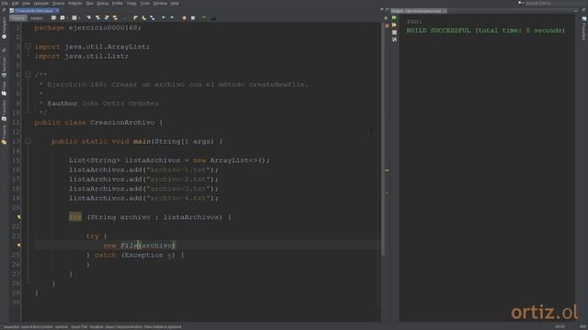Jump to the yellow warning mark in error stripe

click(x=387, y=170)
